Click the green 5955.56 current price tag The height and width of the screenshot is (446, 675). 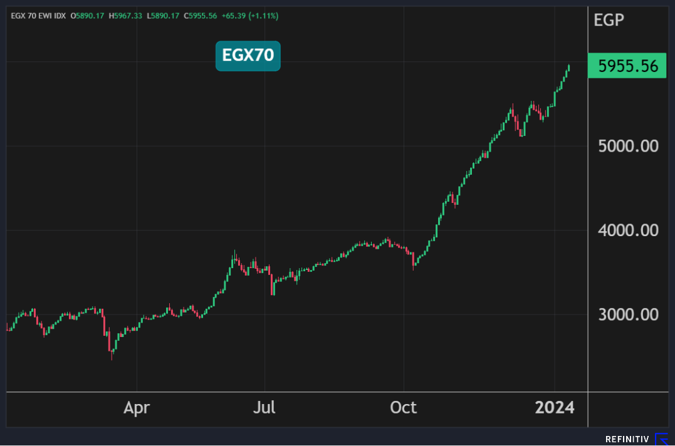tap(627, 66)
